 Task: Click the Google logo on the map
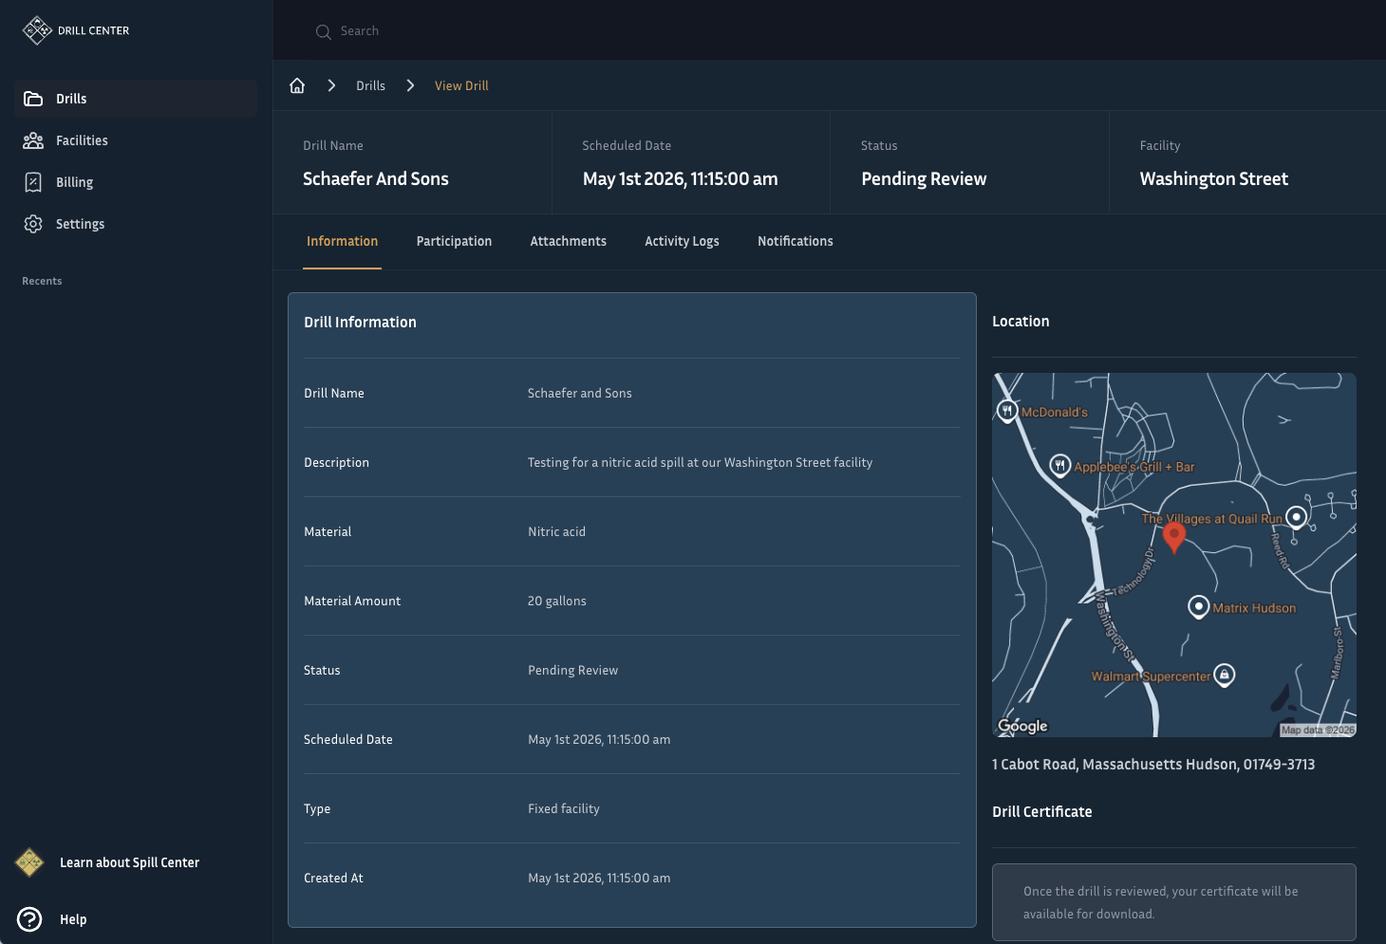coord(1023,726)
